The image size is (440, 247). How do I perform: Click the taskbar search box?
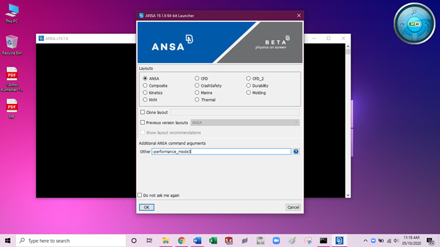71,241
